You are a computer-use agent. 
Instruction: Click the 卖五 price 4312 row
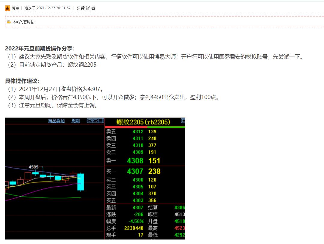click(138, 131)
